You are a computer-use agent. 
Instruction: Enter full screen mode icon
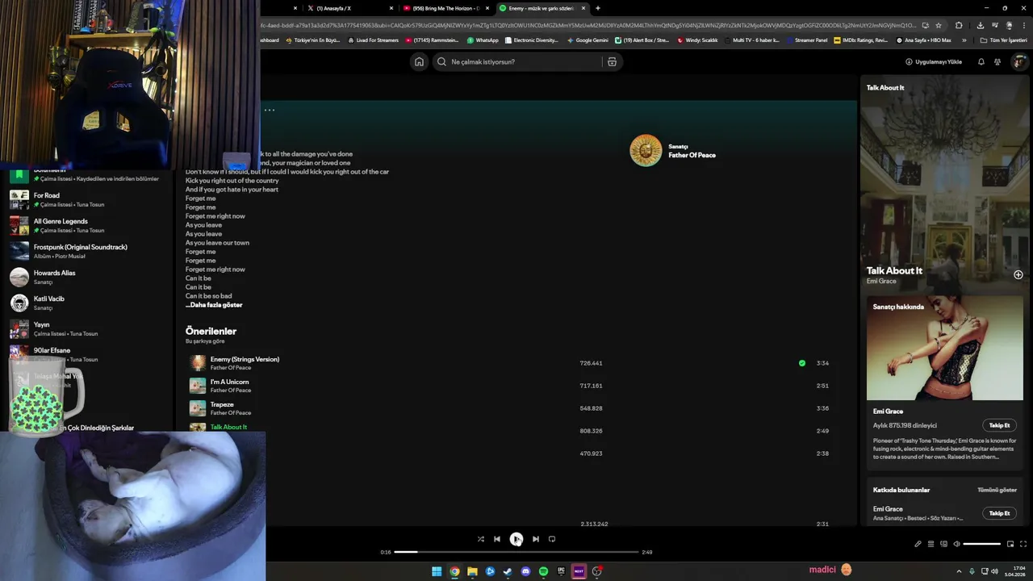(x=1023, y=544)
